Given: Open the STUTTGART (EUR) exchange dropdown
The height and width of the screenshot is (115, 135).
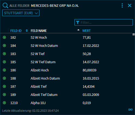Looking at the screenshot, I should [x=21, y=13].
